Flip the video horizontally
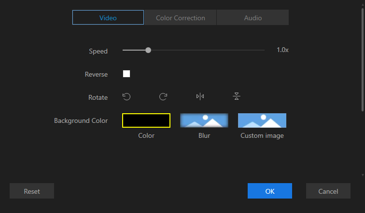The height and width of the screenshot is (213, 365). point(200,97)
